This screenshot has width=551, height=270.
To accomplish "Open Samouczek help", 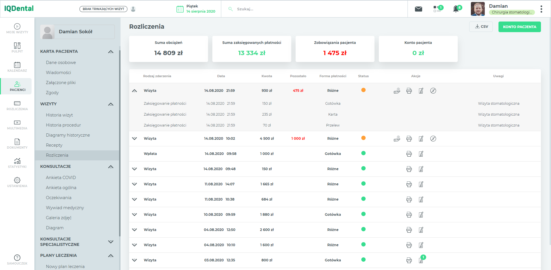I will pyautogui.click(x=17, y=259).
